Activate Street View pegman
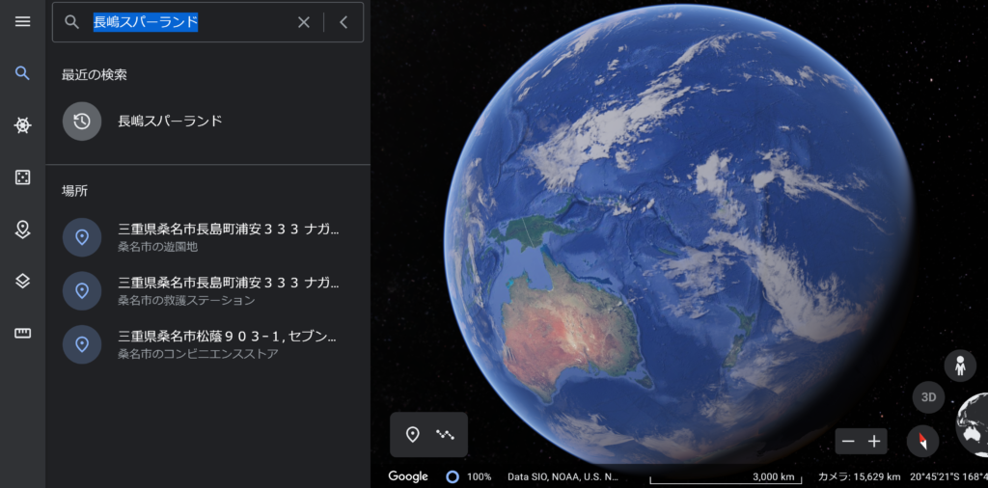Image resolution: width=988 pixels, height=488 pixels. click(x=960, y=366)
